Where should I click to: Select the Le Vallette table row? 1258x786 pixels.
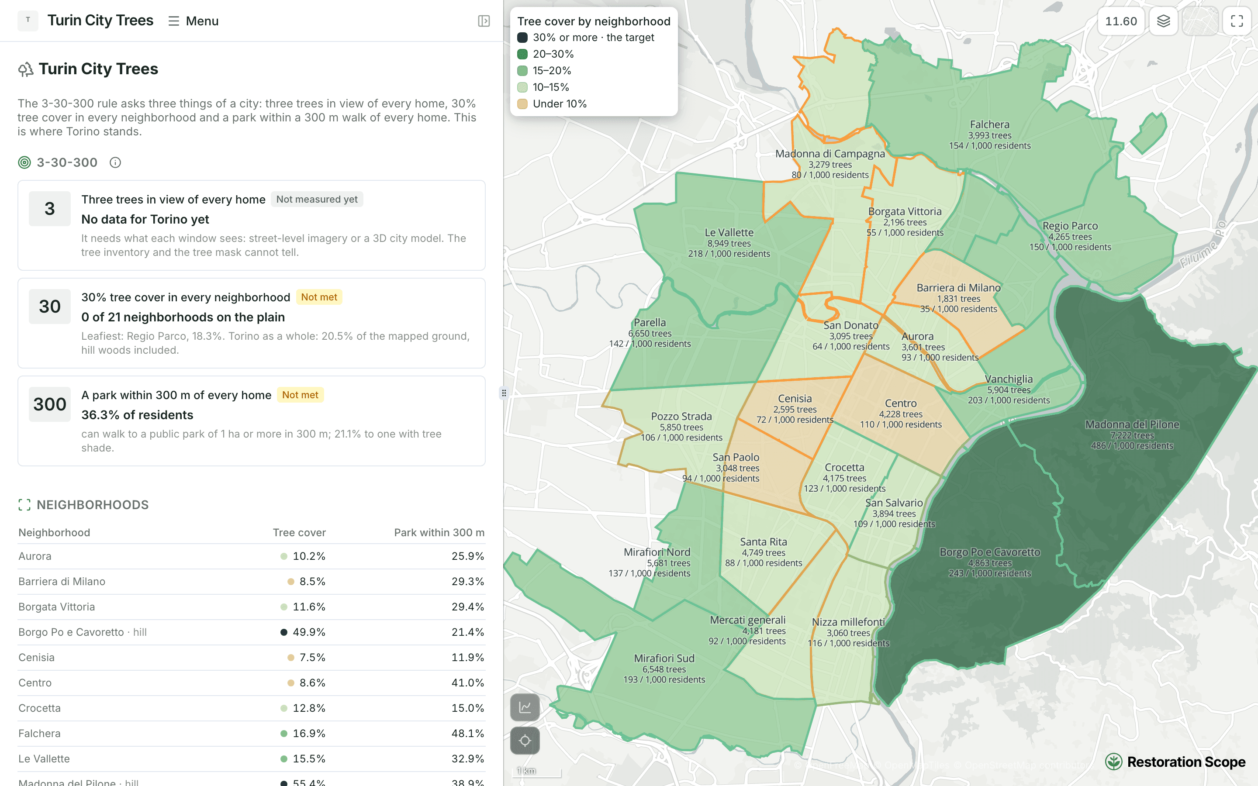[x=251, y=759]
